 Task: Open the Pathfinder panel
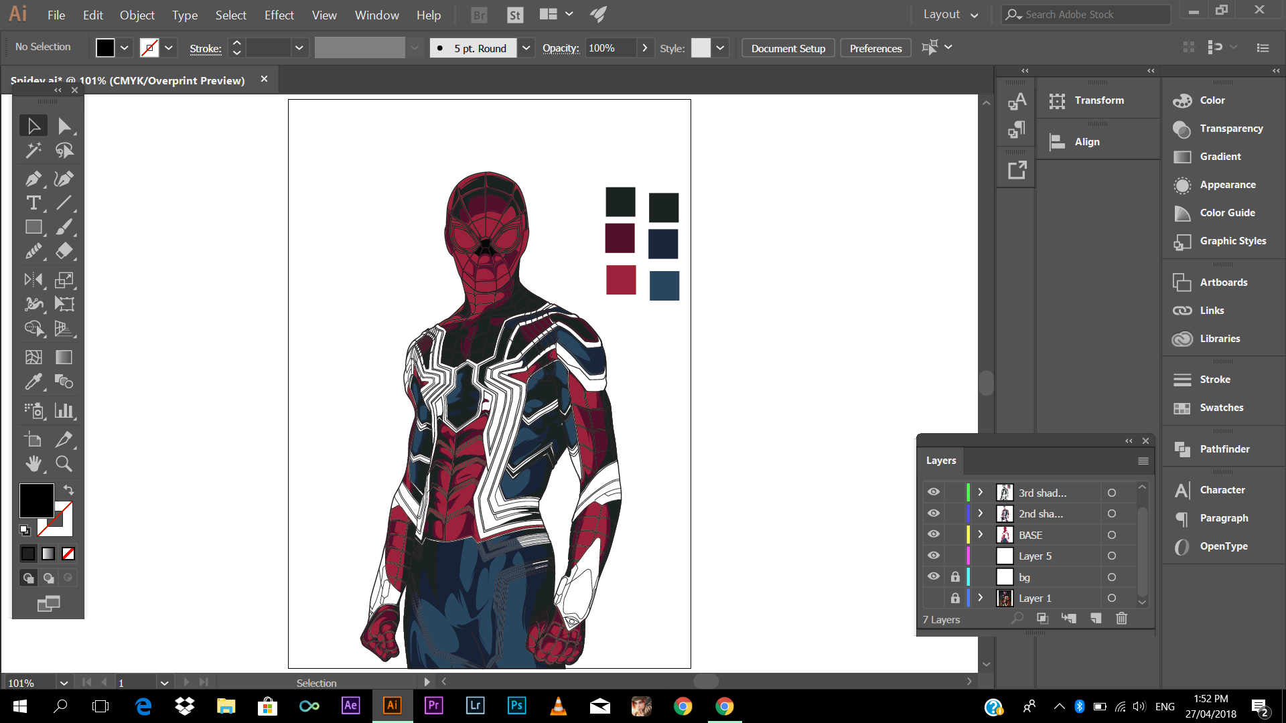pyautogui.click(x=1224, y=449)
